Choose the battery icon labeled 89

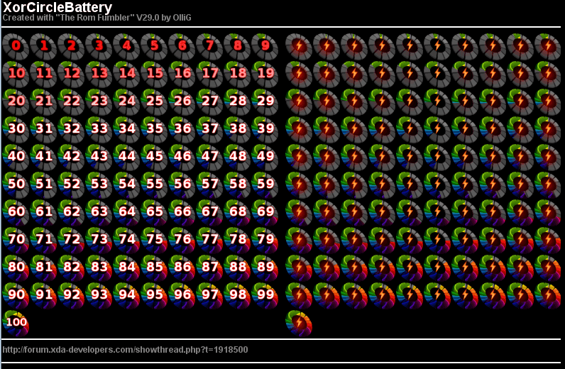265,268
